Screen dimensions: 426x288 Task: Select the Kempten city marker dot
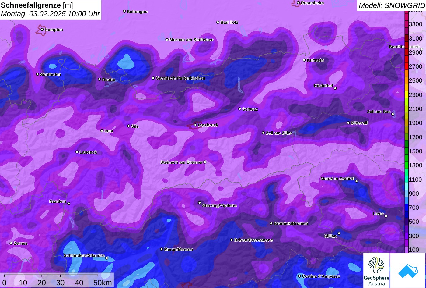[x=42, y=30]
